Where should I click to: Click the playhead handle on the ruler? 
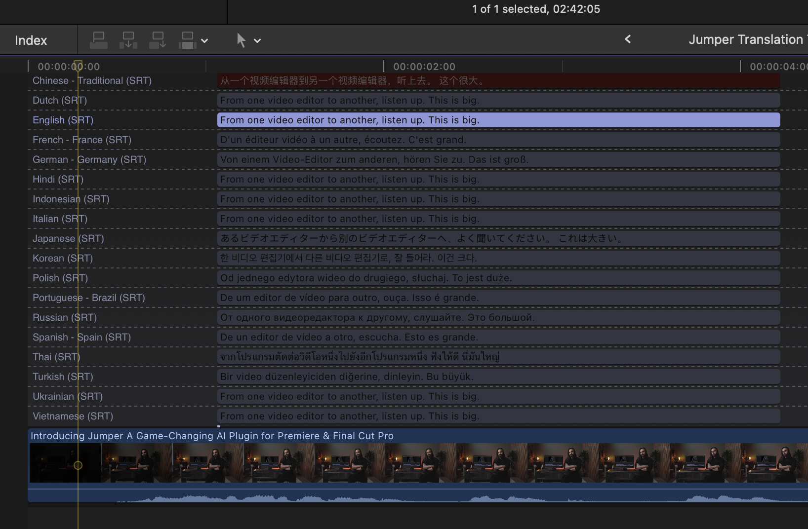78,65
